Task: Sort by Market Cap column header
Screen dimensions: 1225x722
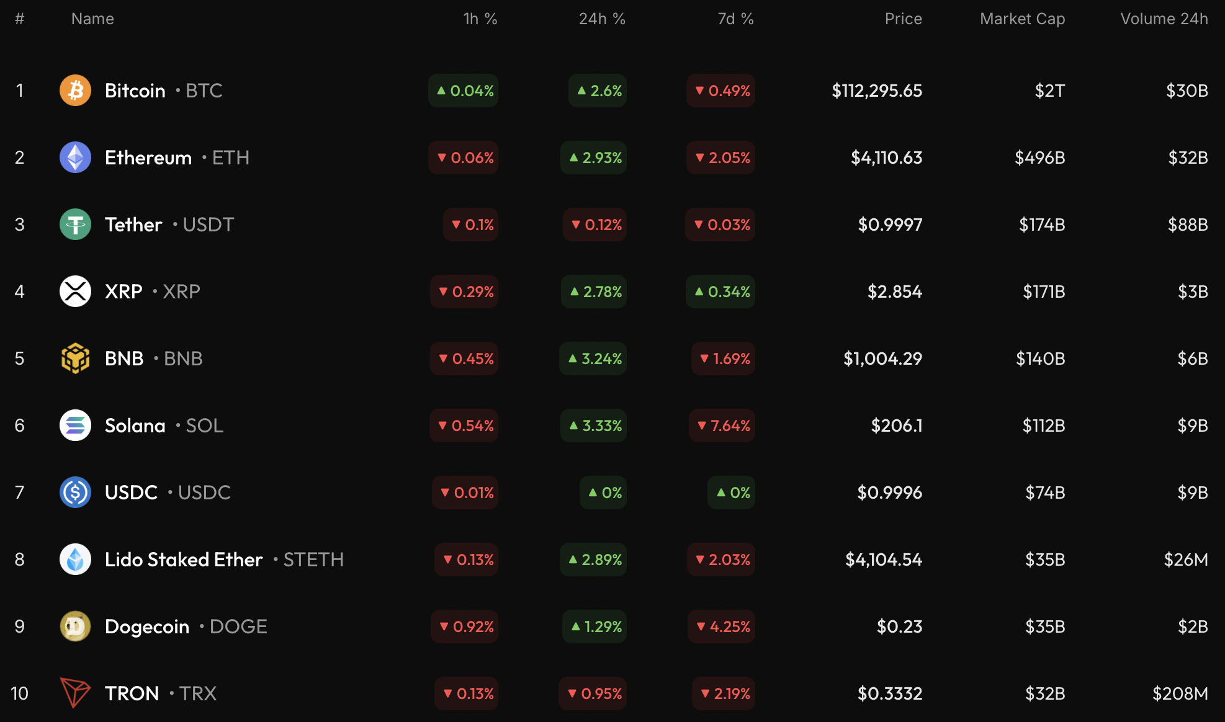Action: (x=1022, y=19)
